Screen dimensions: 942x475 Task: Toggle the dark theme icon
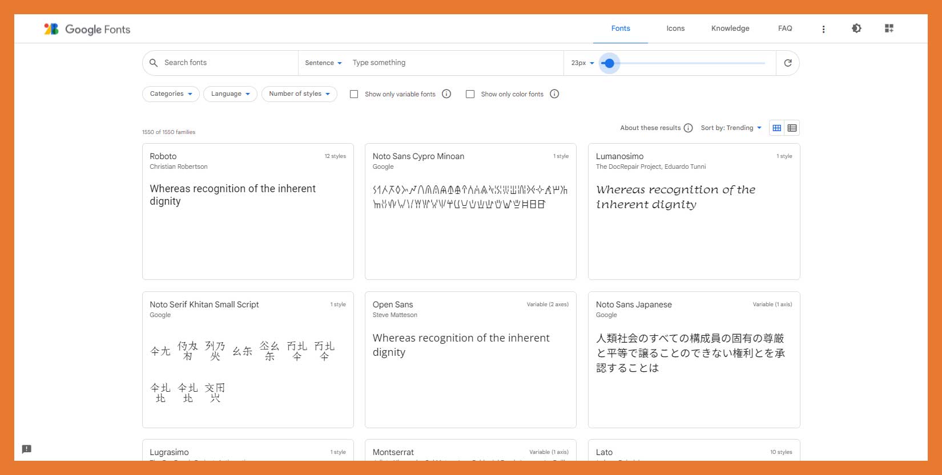pyautogui.click(x=856, y=29)
